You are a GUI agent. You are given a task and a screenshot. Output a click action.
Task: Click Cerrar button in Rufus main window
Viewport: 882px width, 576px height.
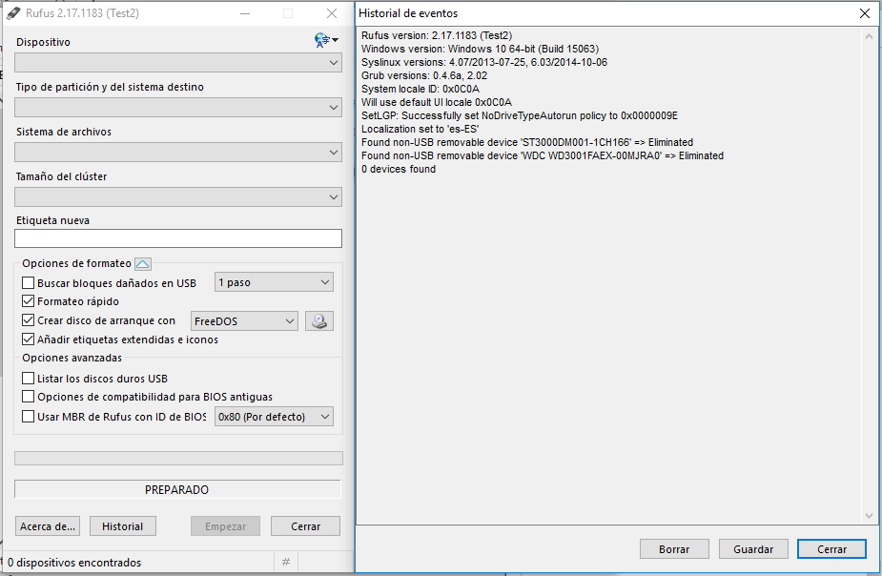coord(305,526)
